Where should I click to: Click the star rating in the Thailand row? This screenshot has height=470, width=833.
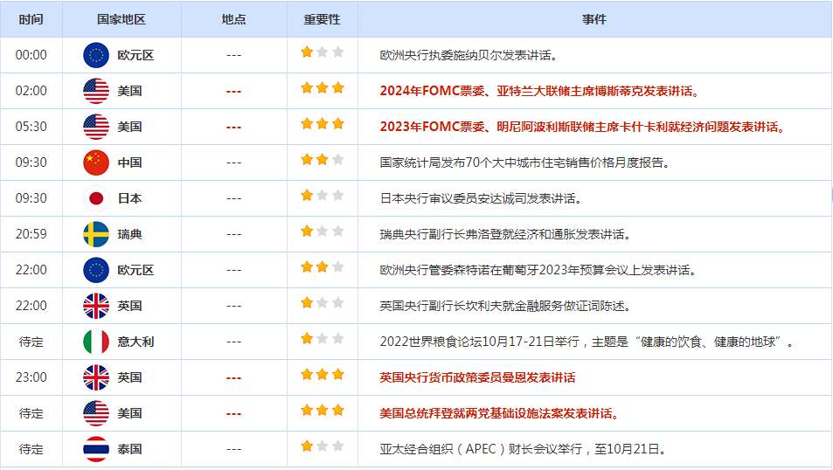tap(322, 446)
